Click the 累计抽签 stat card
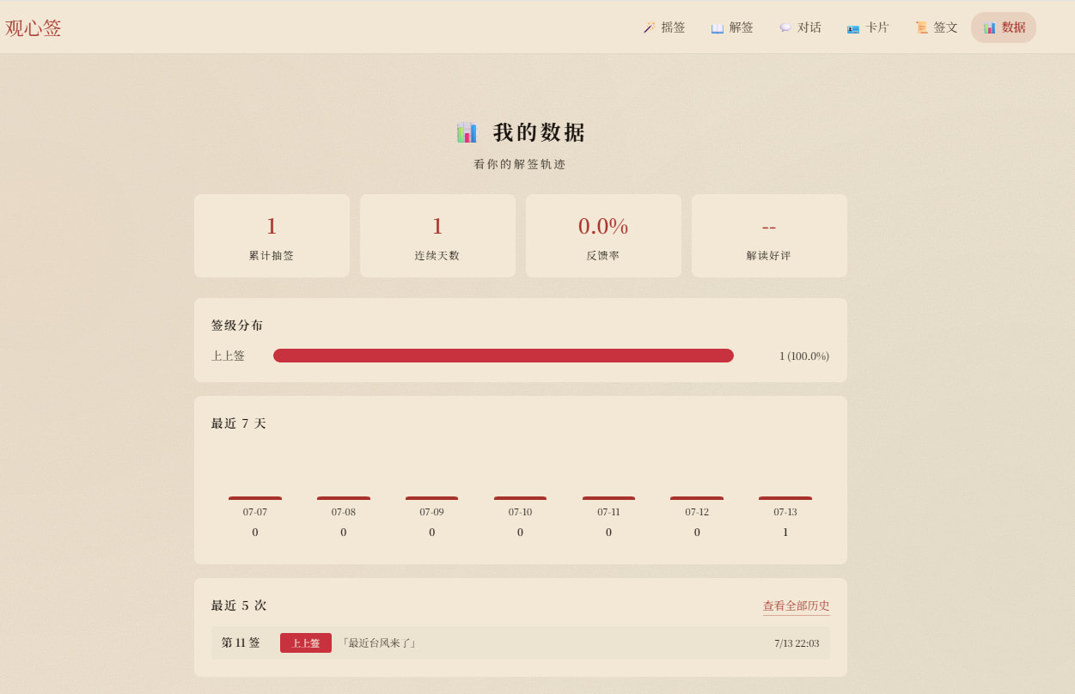This screenshot has height=694, width=1075. point(272,235)
